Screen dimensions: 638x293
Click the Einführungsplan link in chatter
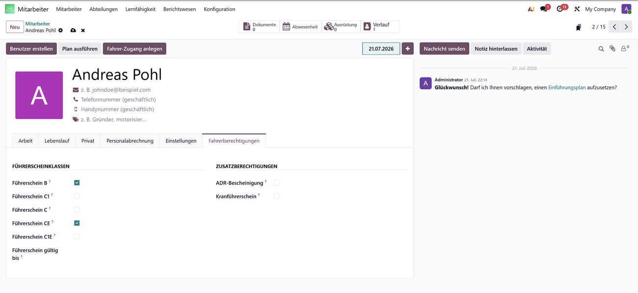pos(567,87)
